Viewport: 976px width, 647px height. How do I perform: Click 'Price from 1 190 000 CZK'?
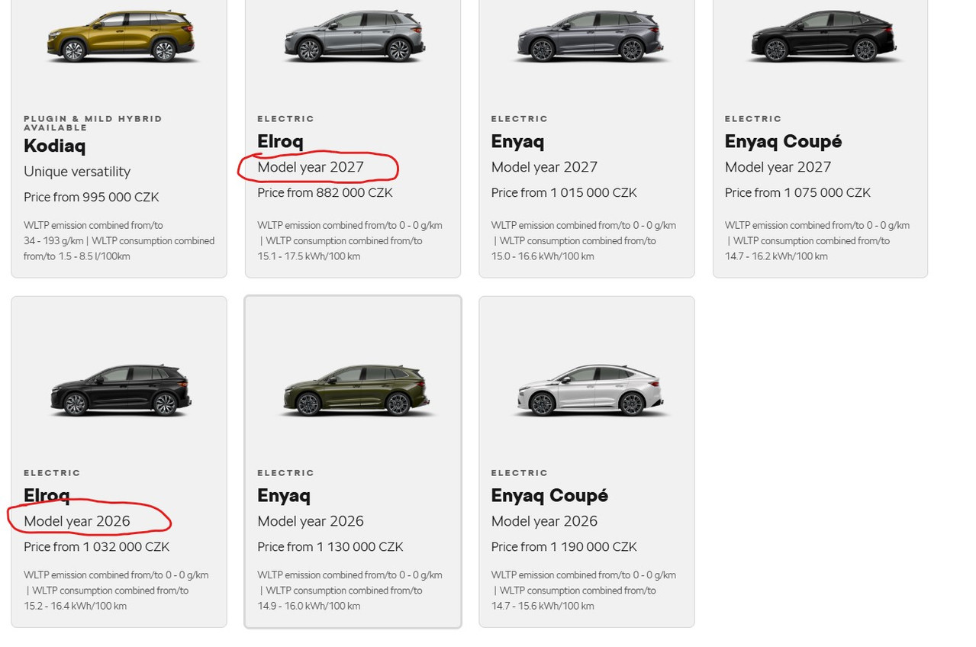(x=564, y=546)
